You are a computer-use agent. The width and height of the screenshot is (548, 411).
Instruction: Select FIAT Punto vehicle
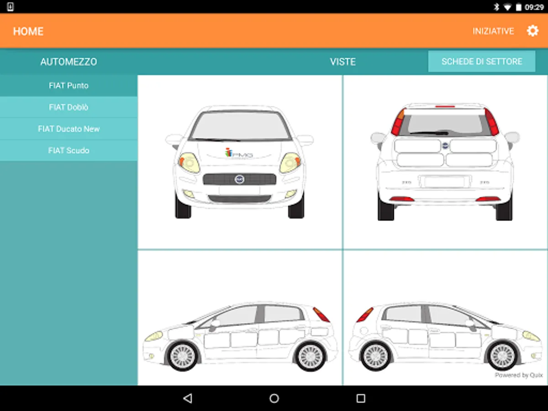tap(68, 85)
